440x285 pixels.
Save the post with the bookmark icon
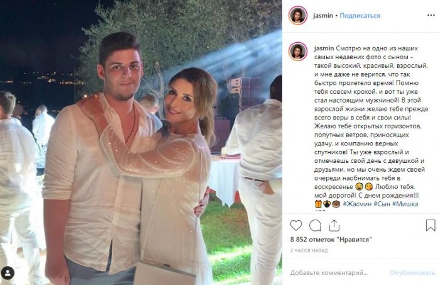click(431, 225)
